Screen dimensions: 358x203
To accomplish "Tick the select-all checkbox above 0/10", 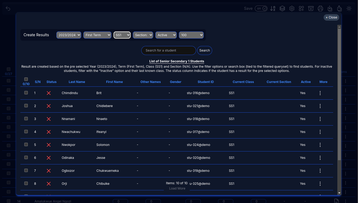I will click(x=26, y=79).
